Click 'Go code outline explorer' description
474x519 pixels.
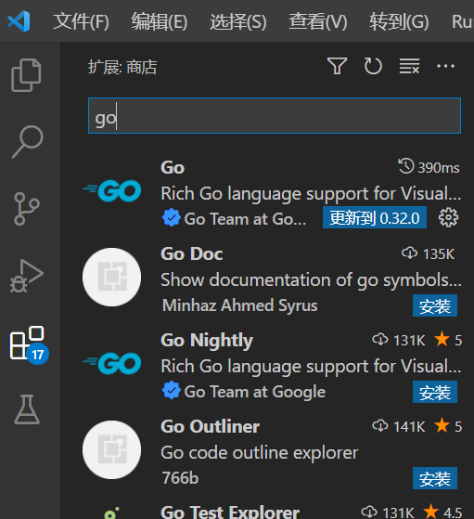coord(260,452)
